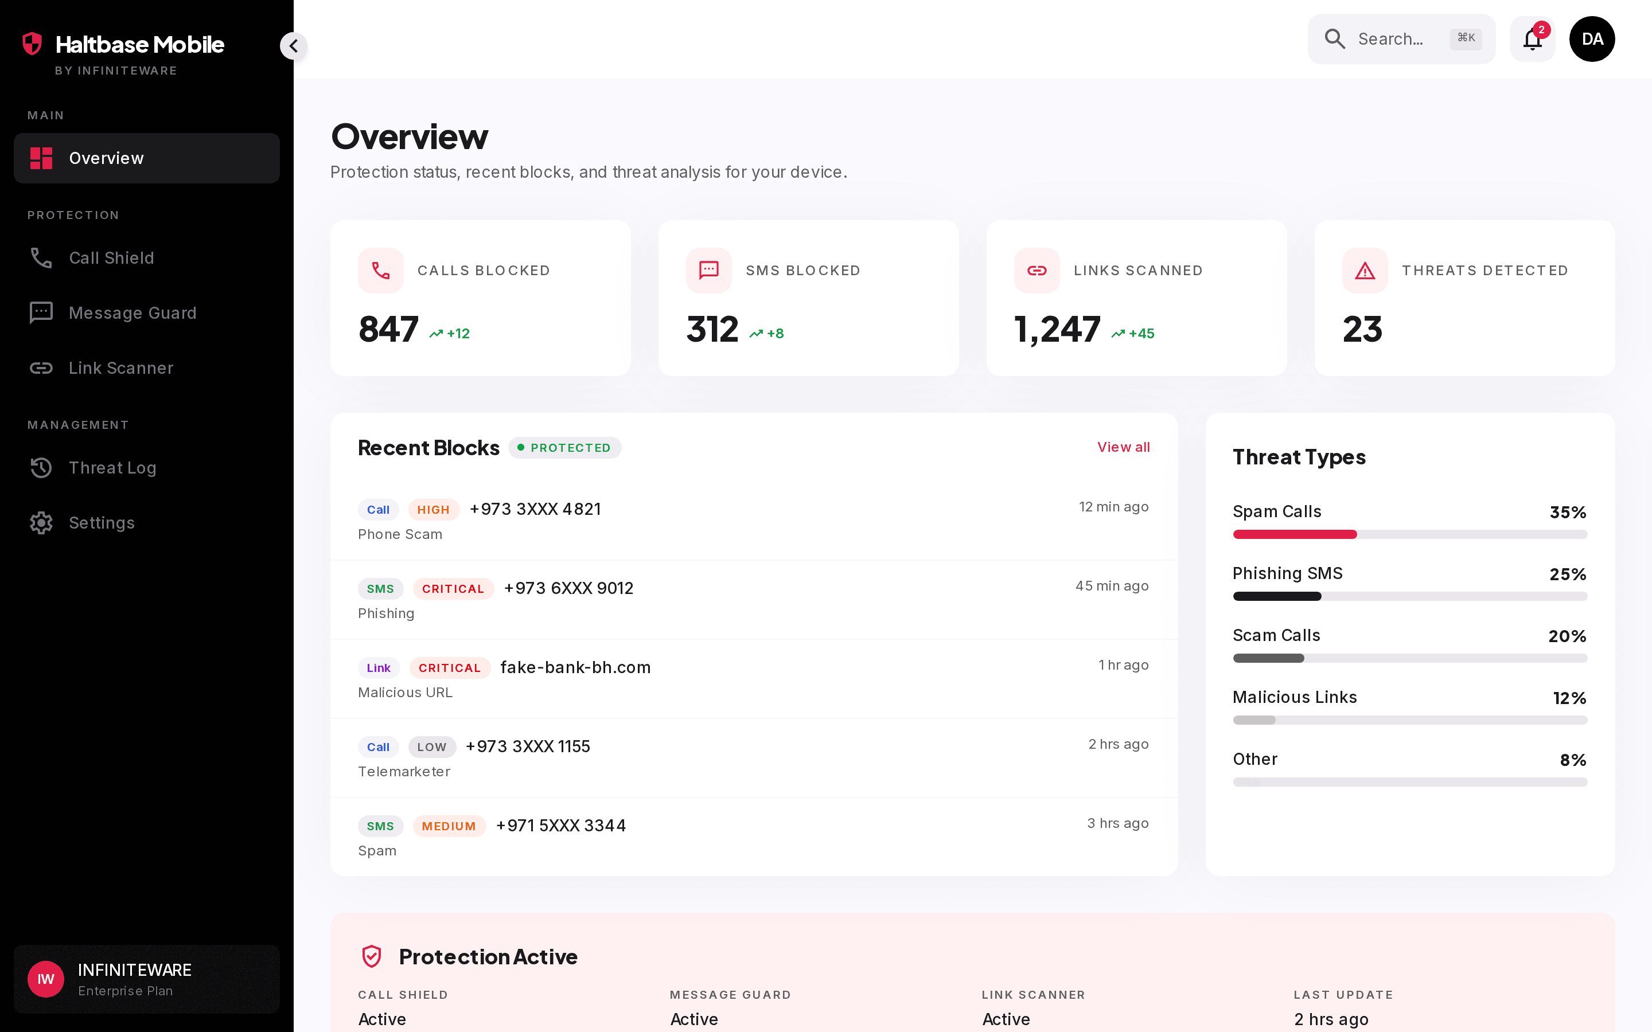Click the 23 threats detected value
Image resolution: width=1652 pixels, height=1032 pixels.
coord(1362,329)
